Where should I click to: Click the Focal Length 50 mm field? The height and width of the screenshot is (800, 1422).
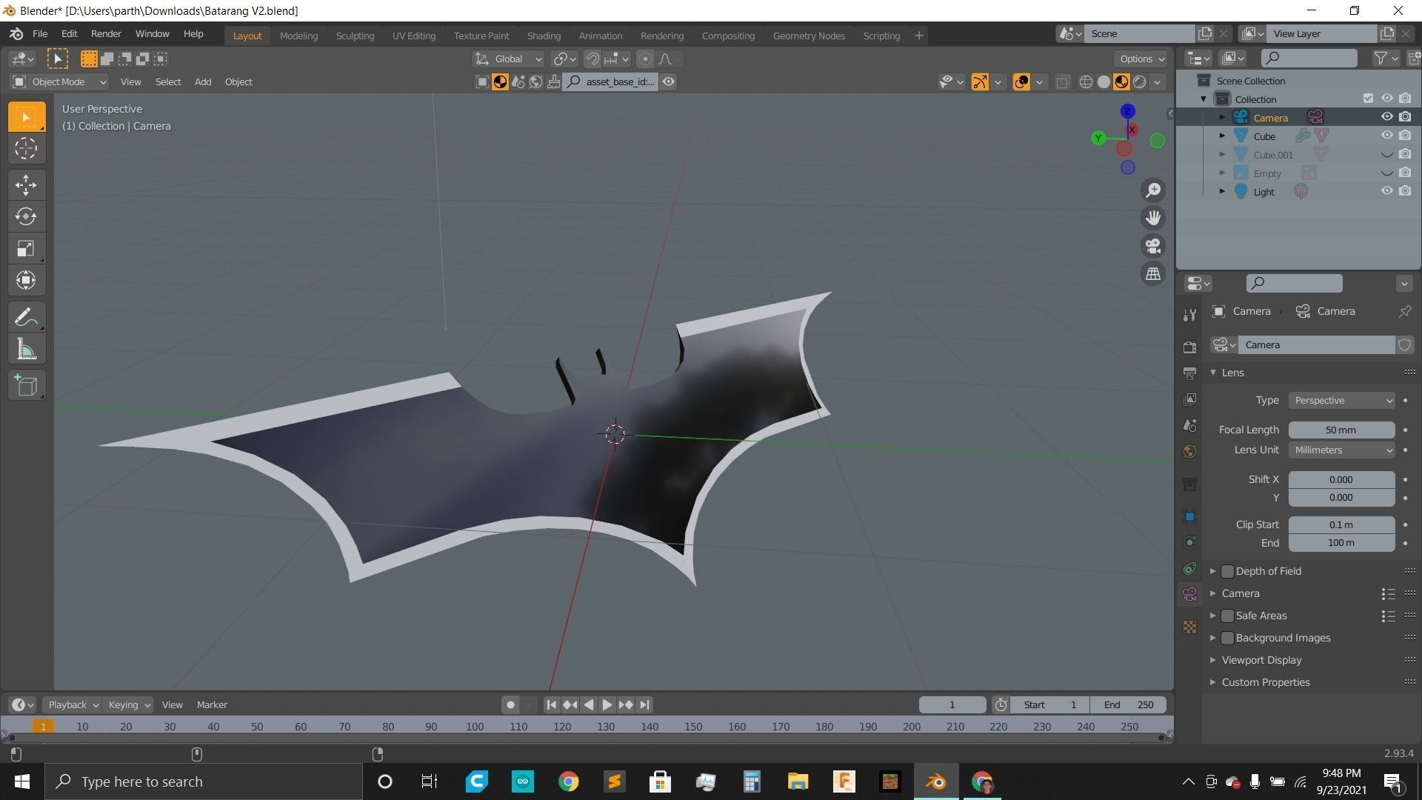coord(1341,430)
